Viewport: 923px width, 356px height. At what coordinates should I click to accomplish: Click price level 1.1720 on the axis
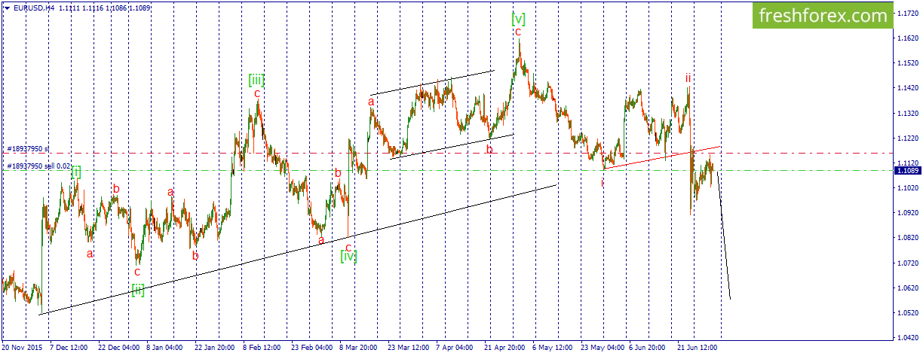point(909,14)
